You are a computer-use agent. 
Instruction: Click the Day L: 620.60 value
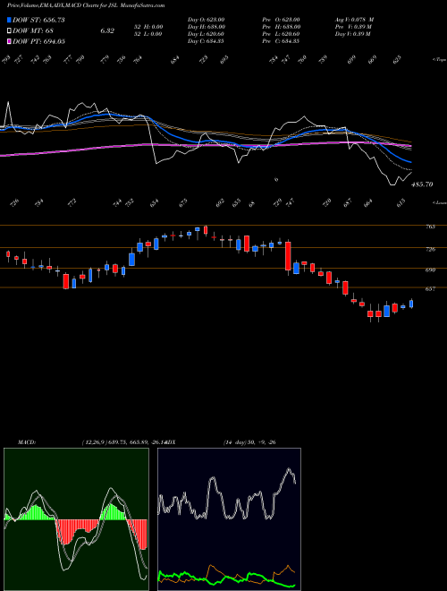tap(207, 34)
